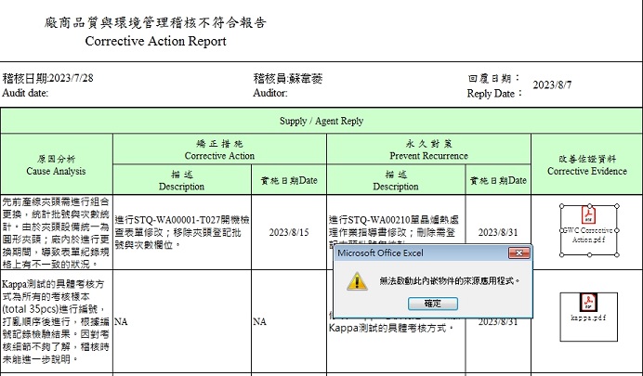The height and width of the screenshot is (376, 643).
Task: Click the Corrective Action Report title
Action: [x=156, y=41]
